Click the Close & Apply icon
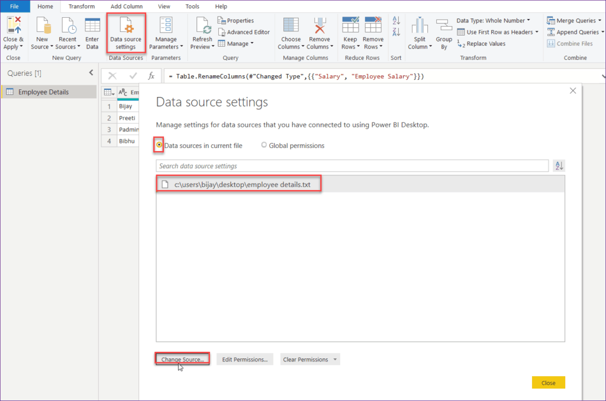The width and height of the screenshot is (606, 401). click(x=14, y=25)
